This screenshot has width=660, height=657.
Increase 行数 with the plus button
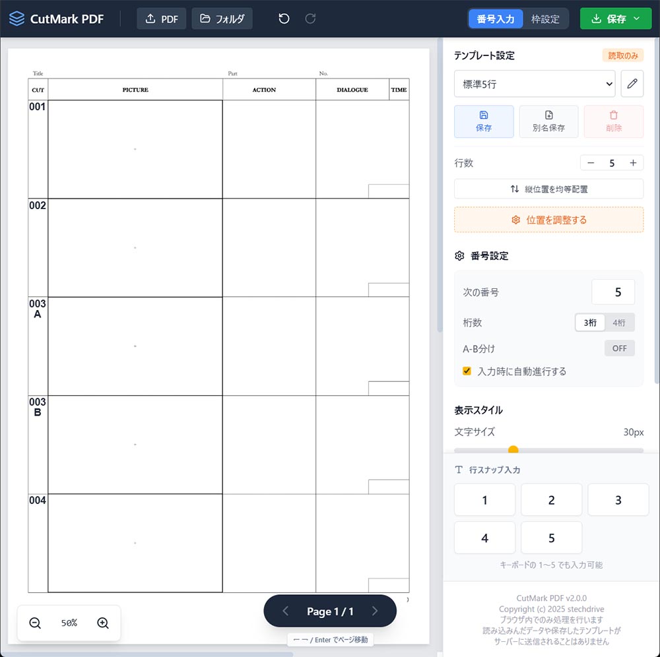(x=633, y=163)
